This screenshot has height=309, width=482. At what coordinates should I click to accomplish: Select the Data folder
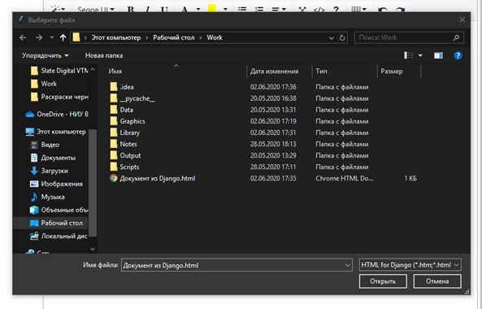[122, 110]
